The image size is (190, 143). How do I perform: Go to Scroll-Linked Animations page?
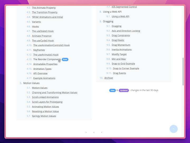point(45,97)
